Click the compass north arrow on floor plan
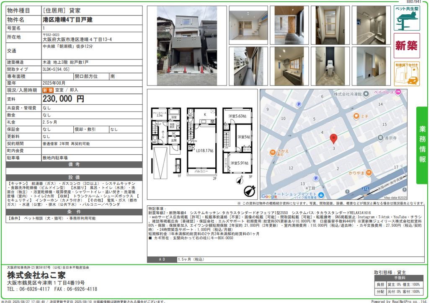Image resolution: width=431 pixels, height=303 pixels. click(x=250, y=191)
